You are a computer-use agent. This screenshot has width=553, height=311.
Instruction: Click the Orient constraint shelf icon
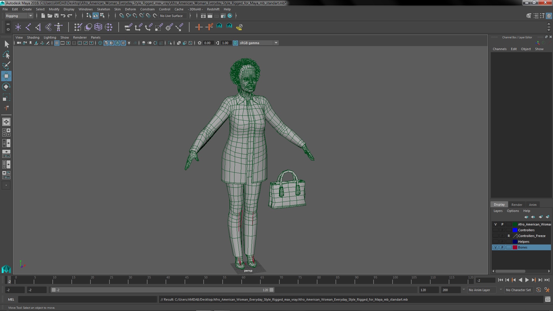(x=149, y=27)
